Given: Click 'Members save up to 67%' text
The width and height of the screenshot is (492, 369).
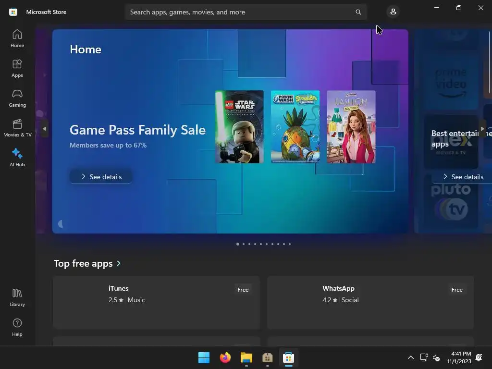Looking at the screenshot, I should 108,145.
